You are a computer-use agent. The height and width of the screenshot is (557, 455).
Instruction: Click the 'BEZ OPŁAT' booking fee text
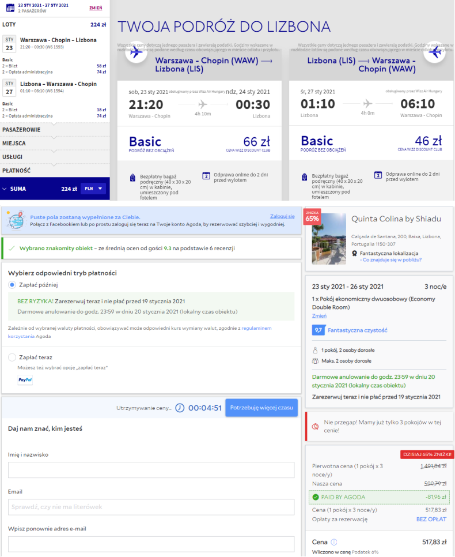[x=431, y=520]
